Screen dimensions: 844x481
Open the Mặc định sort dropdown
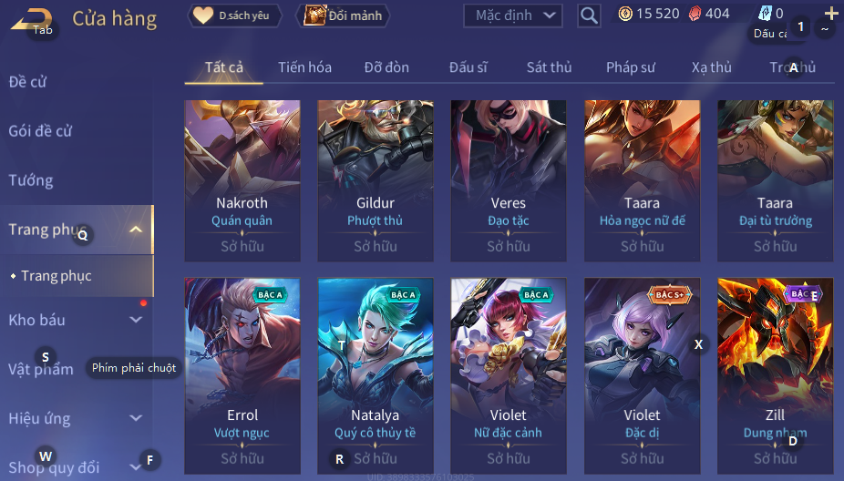[513, 15]
